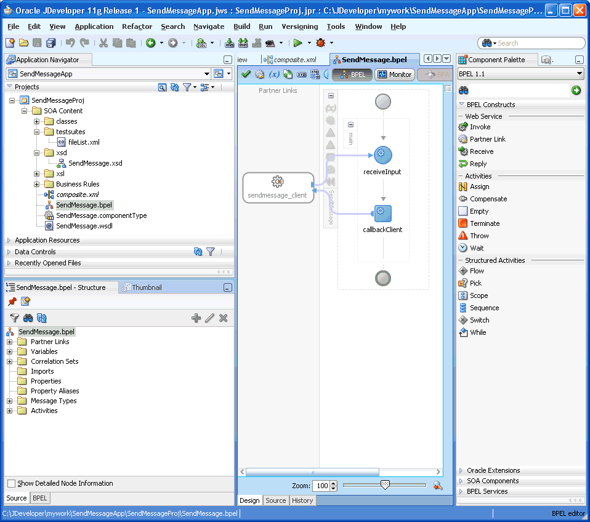Image resolution: width=590 pixels, height=522 pixels.
Task: Select the sendmessage_client partner link
Action: [278, 188]
